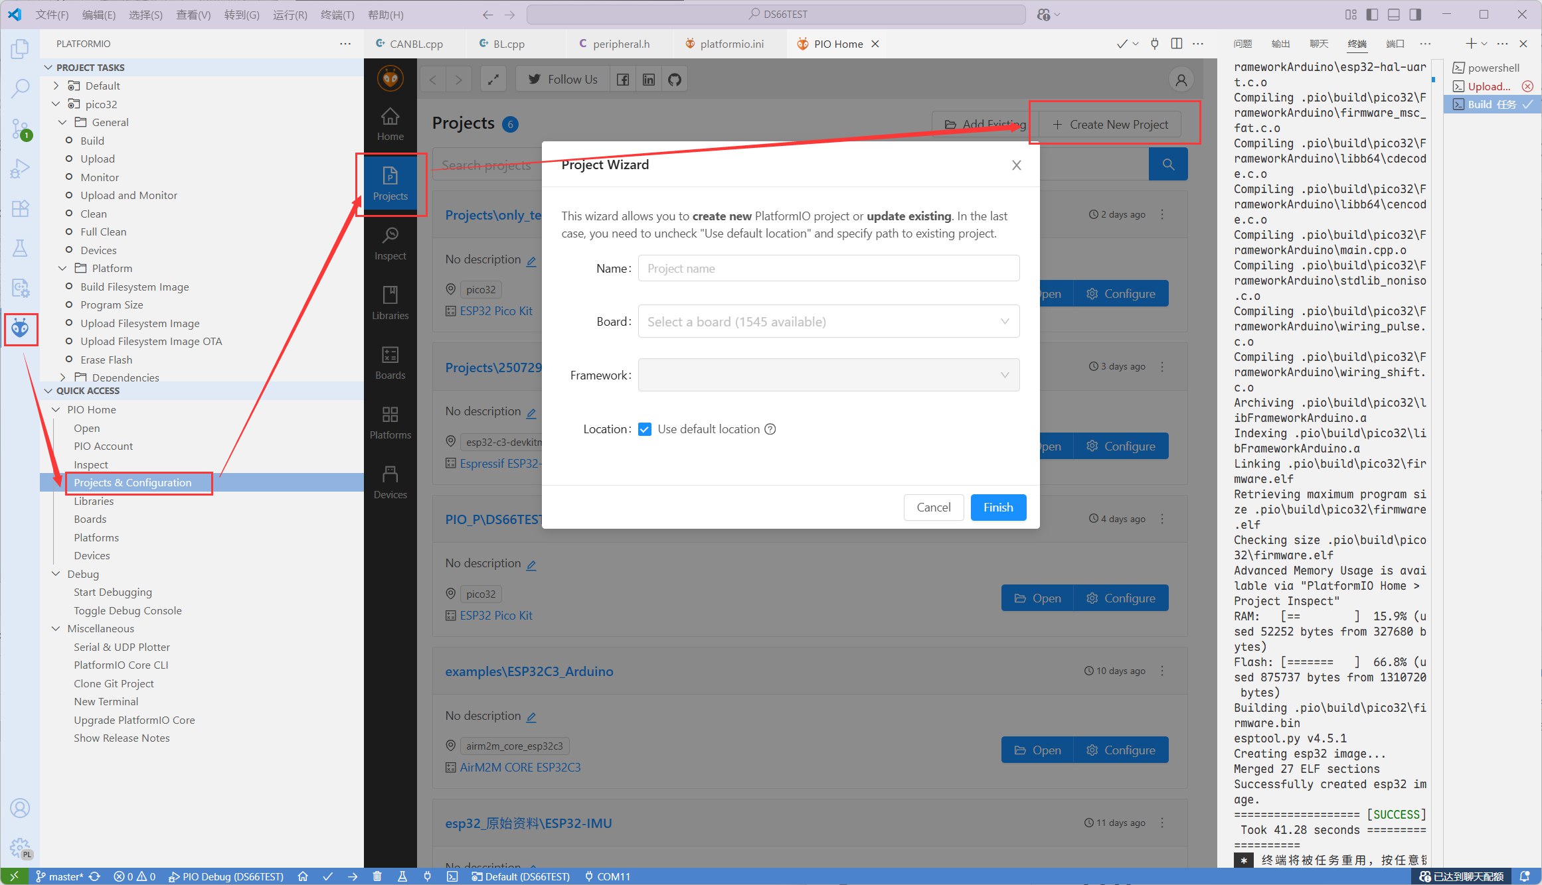Viewport: 1542px width, 885px height.
Task: Open the 终端(T) menu
Action: point(337,15)
